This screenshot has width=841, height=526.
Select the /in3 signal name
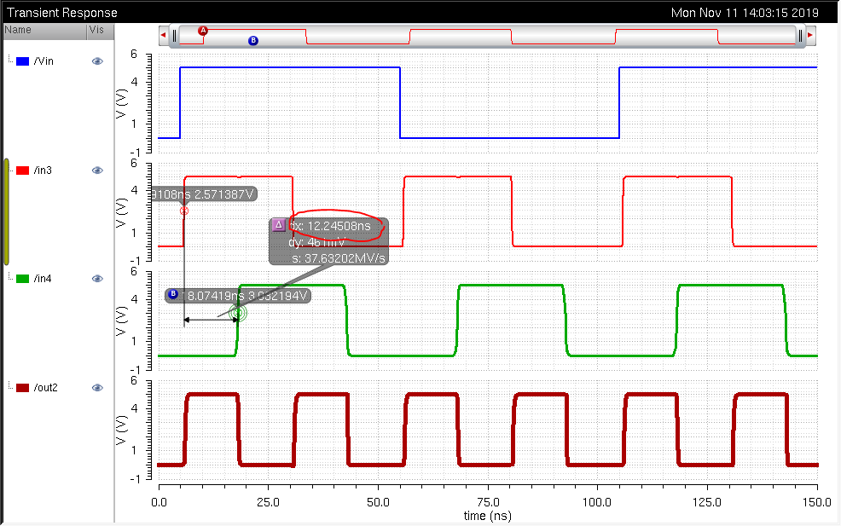[43, 171]
